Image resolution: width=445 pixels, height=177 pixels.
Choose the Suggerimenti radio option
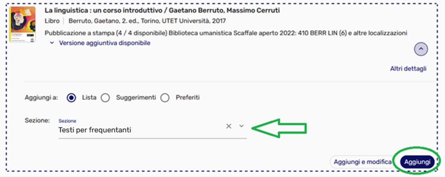[x=105, y=98]
